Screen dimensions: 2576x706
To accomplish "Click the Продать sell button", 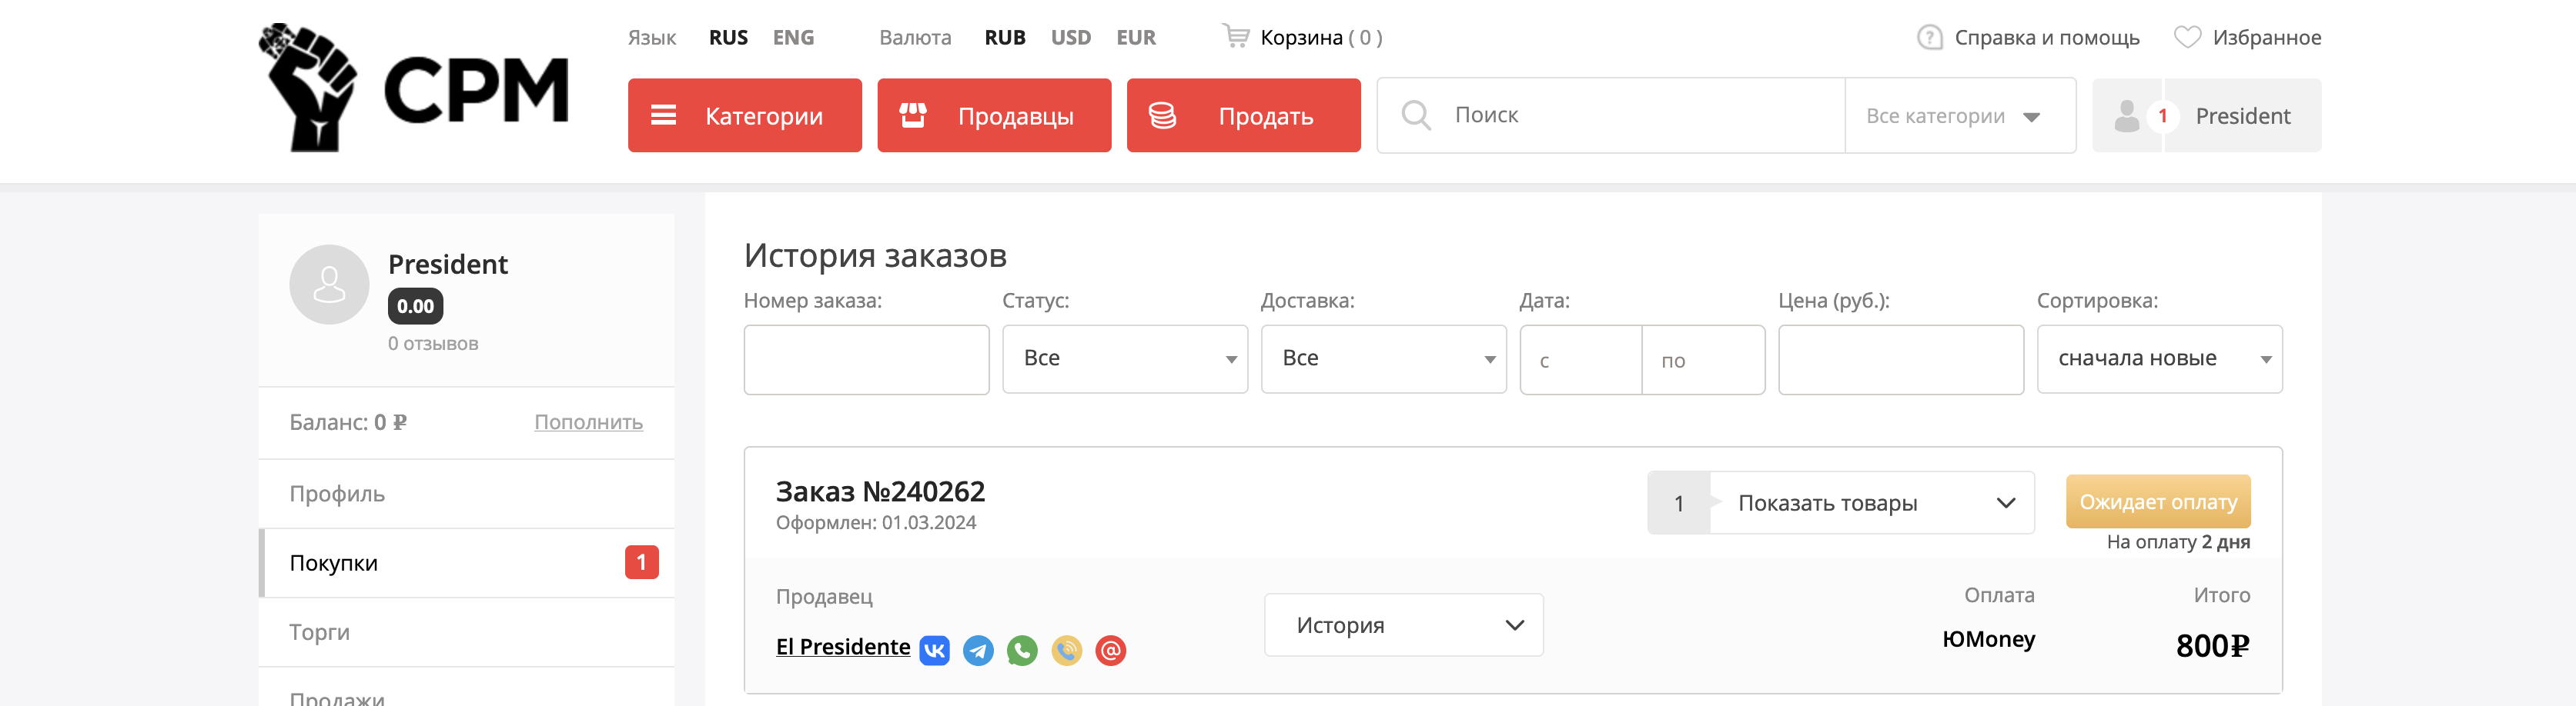I will click(1243, 116).
